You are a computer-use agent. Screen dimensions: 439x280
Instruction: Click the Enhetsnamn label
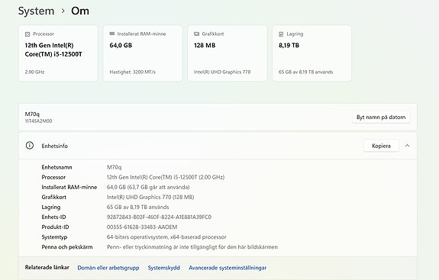[x=56, y=167]
